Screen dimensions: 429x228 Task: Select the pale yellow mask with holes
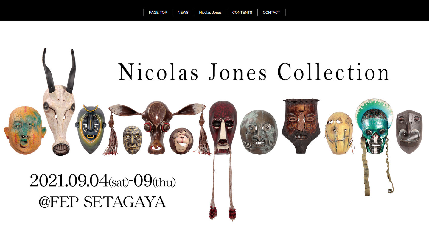point(339,133)
